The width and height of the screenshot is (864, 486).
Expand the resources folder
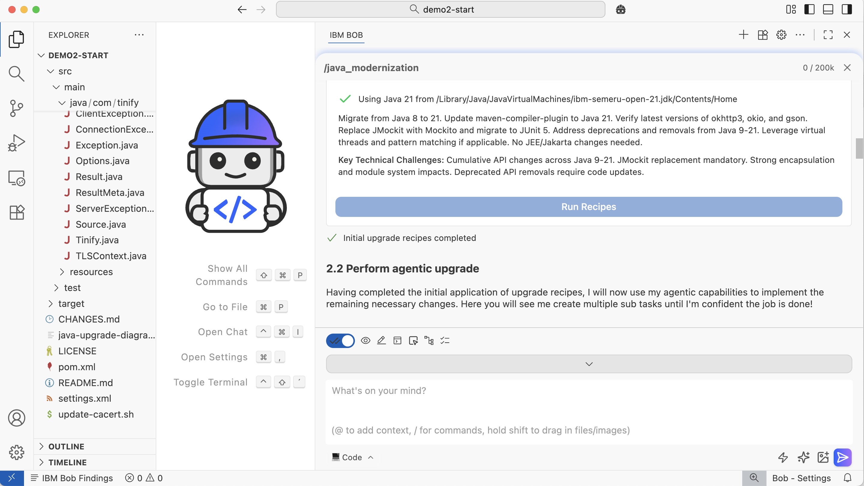point(91,272)
